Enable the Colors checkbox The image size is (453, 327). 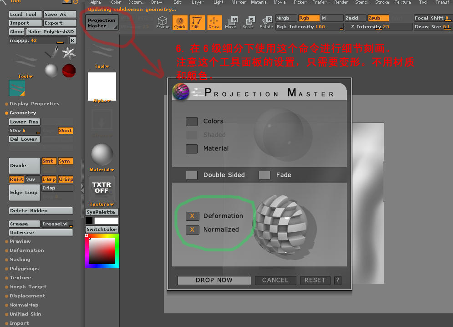tap(192, 122)
